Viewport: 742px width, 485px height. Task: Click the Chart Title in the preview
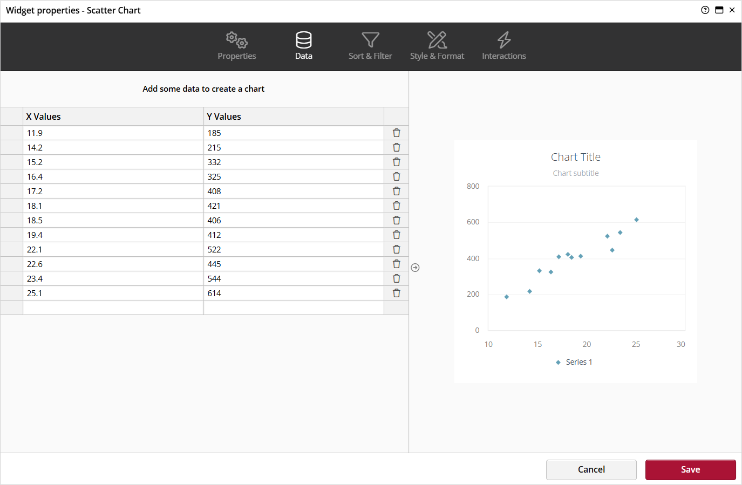click(x=576, y=157)
